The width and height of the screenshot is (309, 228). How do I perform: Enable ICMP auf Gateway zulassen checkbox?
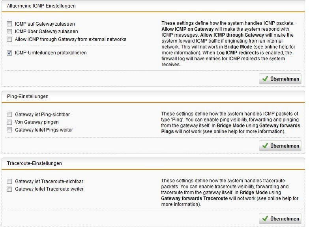point(9,24)
